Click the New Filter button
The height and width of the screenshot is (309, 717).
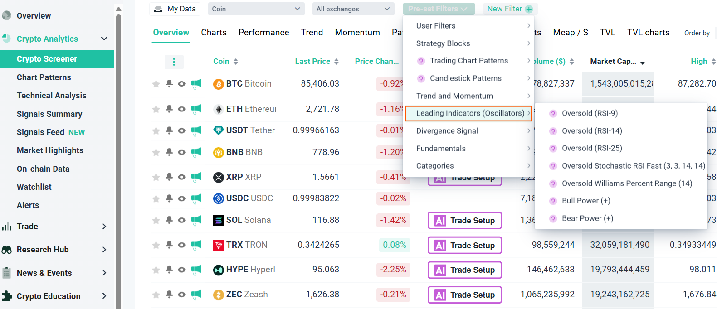pos(510,9)
